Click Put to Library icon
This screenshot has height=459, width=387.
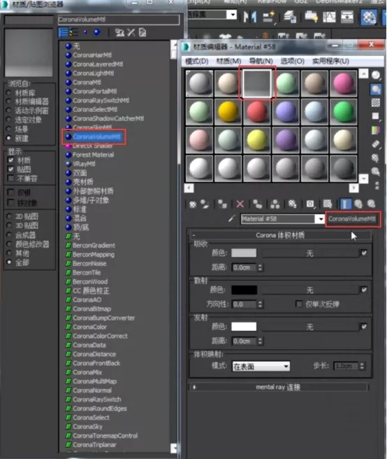292,204
